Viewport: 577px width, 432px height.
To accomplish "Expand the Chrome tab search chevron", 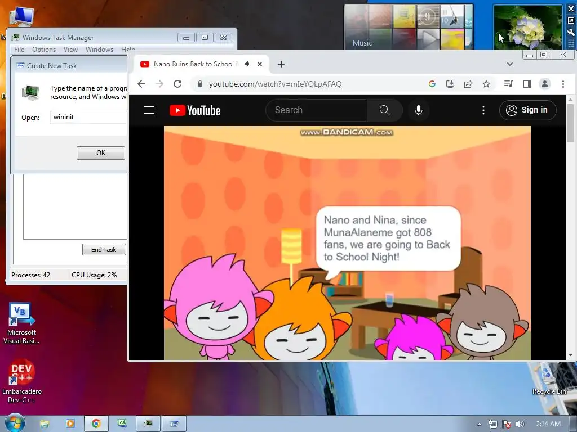I will [x=509, y=64].
